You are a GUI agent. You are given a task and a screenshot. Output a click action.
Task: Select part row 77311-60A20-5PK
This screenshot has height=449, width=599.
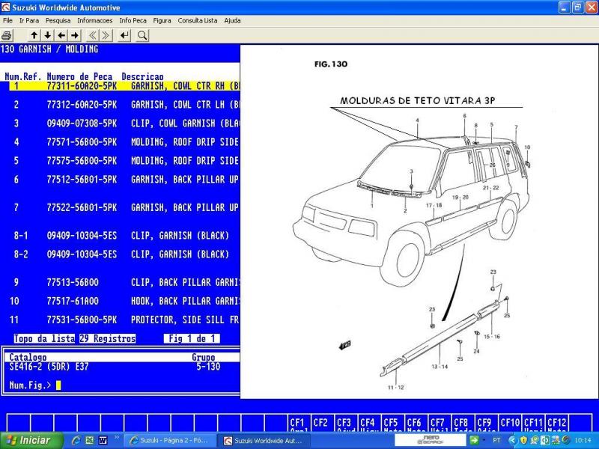124,86
